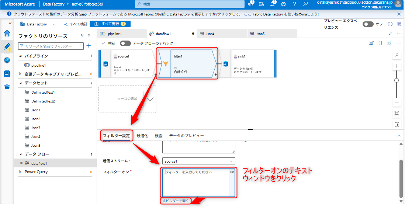Viewport: 405px width, 212px height.
Task: Click Add Source placeholder
Action: 127,99
